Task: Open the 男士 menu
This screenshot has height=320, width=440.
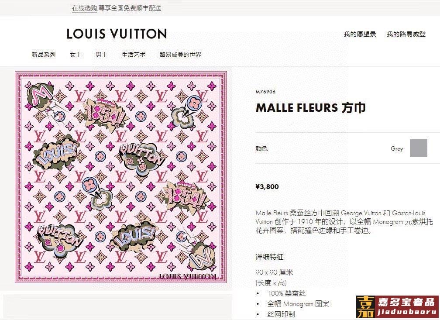Action: 102,55
